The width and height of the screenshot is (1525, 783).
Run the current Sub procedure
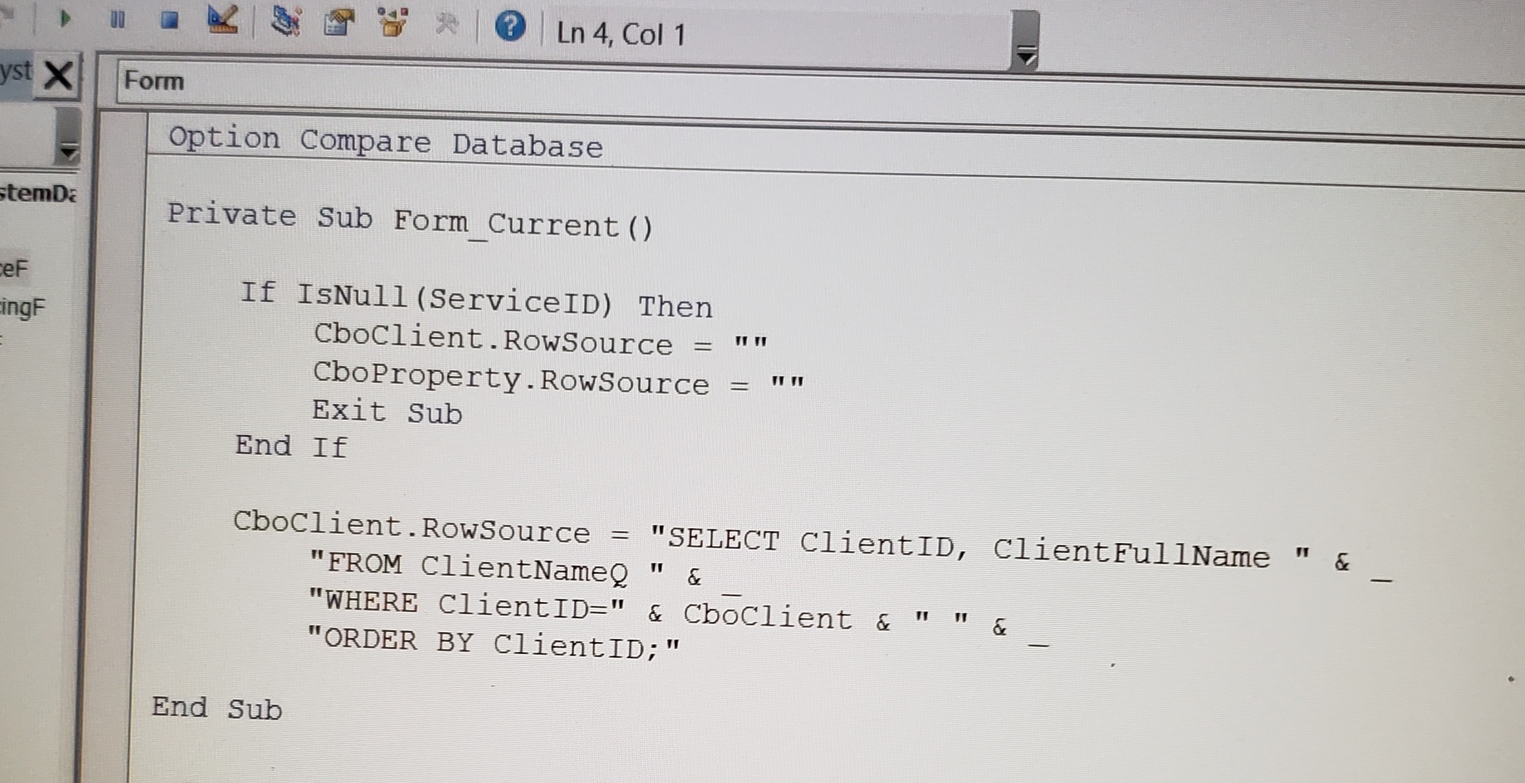65,20
